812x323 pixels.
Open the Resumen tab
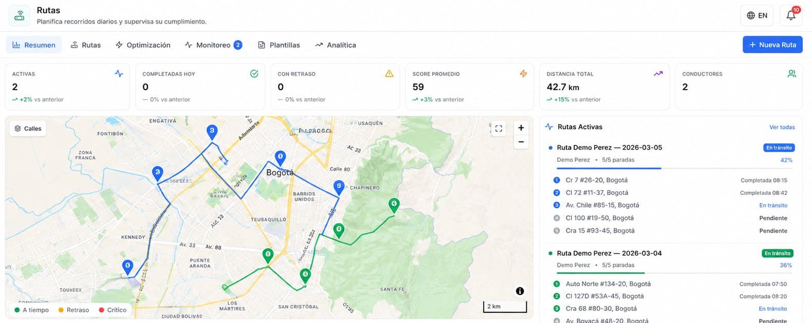tap(34, 45)
